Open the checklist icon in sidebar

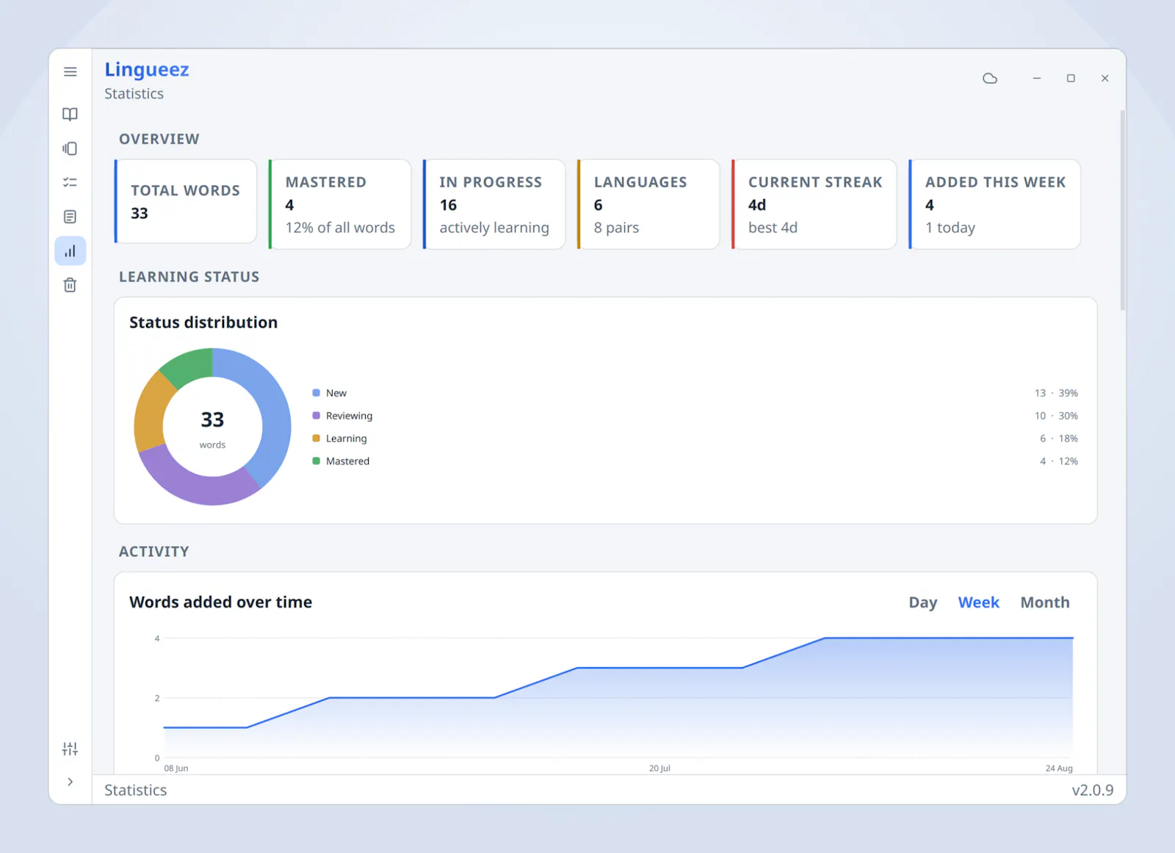click(x=70, y=182)
